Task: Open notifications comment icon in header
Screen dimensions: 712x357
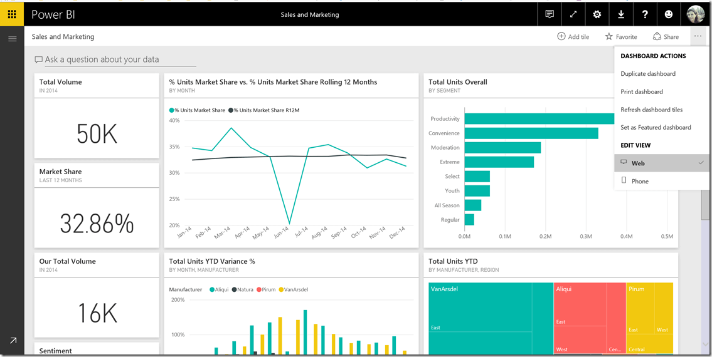Action: (x=550, y=14)
